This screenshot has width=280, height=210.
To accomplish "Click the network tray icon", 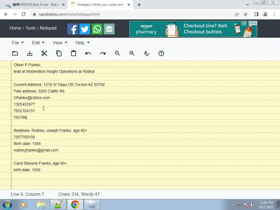I will (239, 205).
